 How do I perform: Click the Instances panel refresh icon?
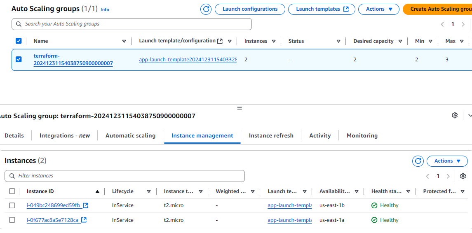click(x=418, y=161)
